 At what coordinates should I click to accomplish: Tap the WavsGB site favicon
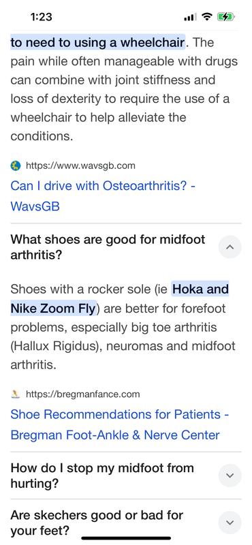click(16, 166)
